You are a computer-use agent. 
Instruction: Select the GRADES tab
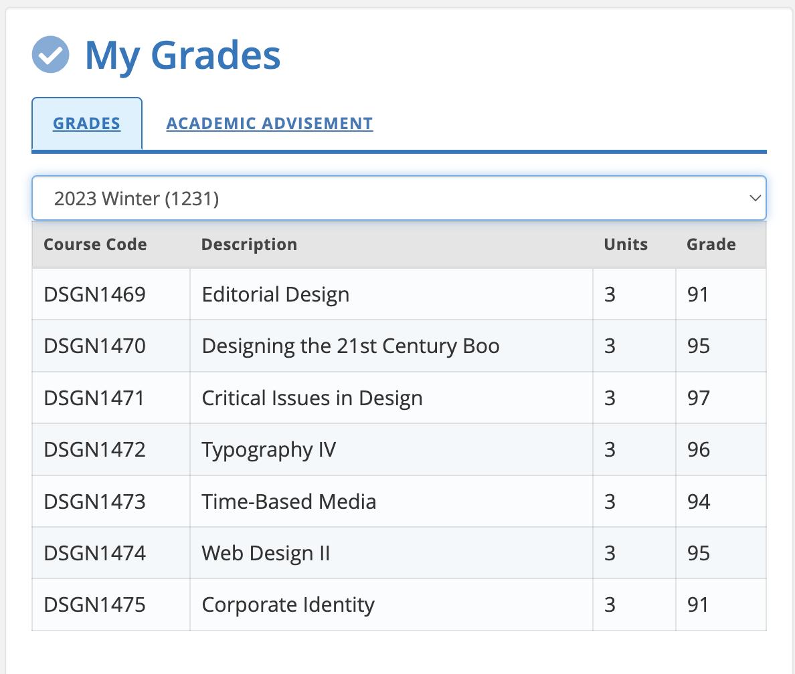pos(86,123)
